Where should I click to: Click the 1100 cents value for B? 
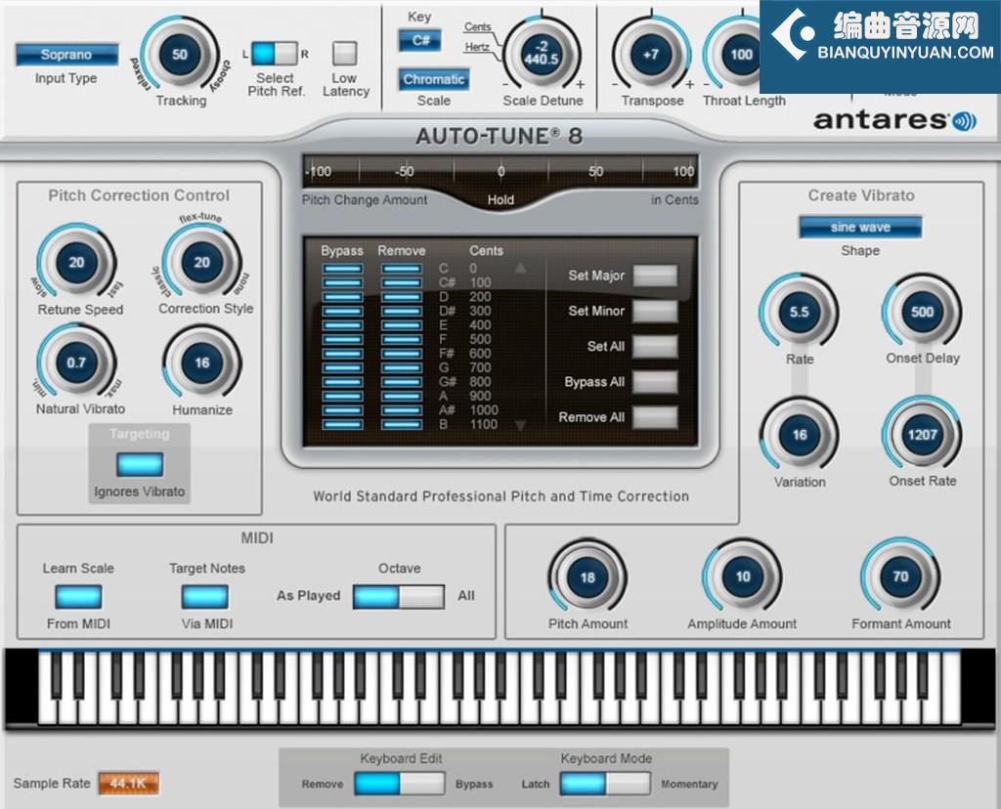click(x=484, y=424)
